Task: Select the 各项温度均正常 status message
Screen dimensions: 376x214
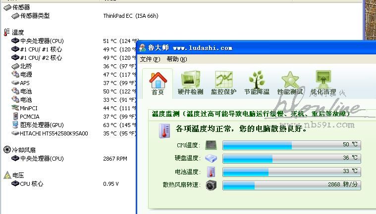Action: click(x=241, y=129)
